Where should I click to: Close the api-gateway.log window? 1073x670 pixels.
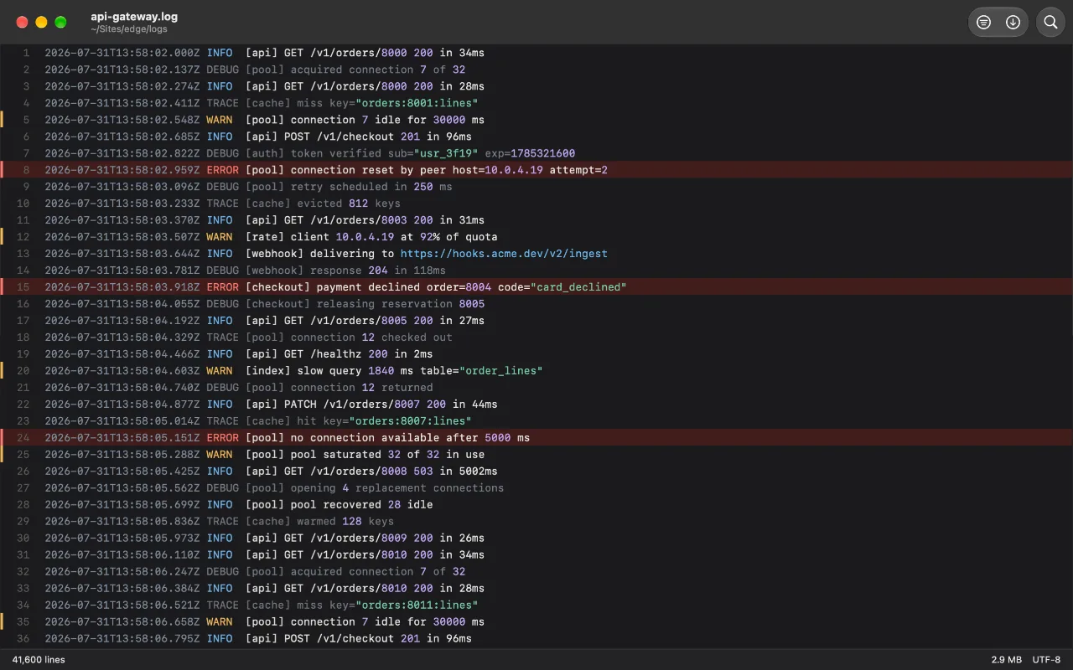(x=22, y=23)
